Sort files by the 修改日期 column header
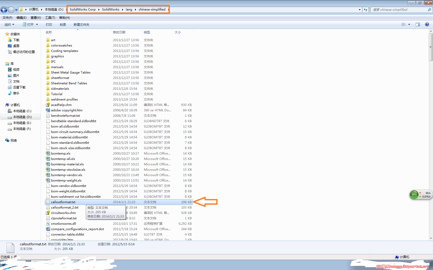Screen dimensions: 433x270 119,32
